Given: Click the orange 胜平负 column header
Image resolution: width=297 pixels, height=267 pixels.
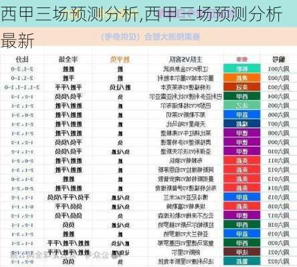Looking at the screenshot, I should point(120,59).
